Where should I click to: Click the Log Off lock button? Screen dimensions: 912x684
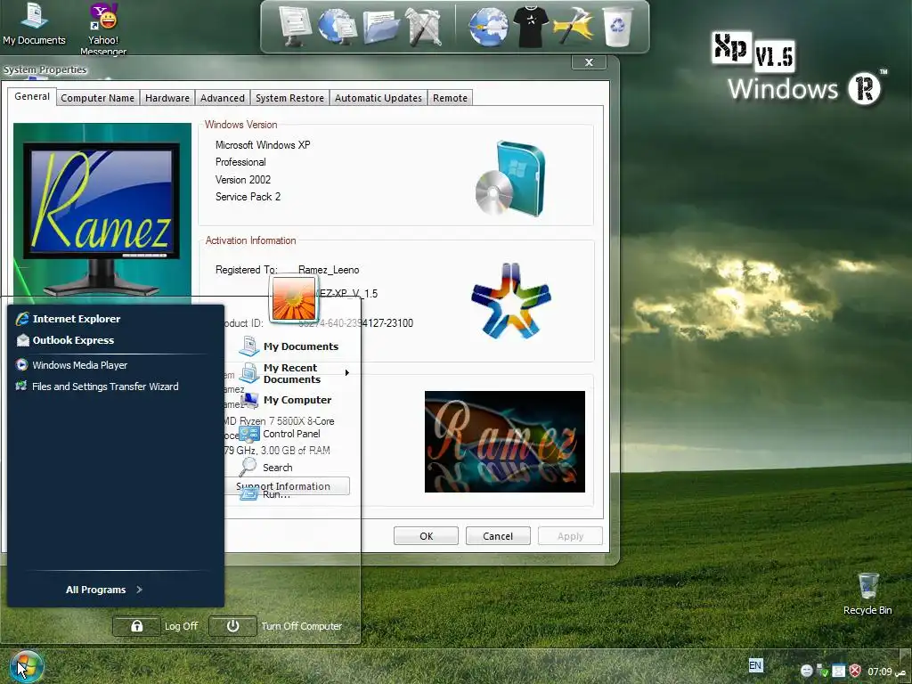pyautogui.click(x=136, y=626)
